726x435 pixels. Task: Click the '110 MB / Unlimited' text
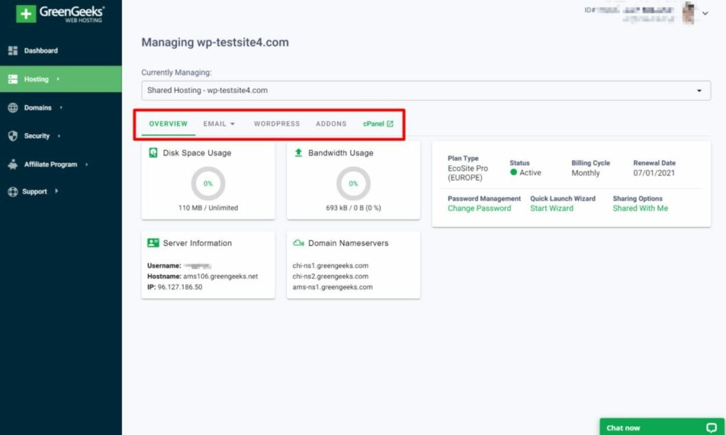point(208,208)
